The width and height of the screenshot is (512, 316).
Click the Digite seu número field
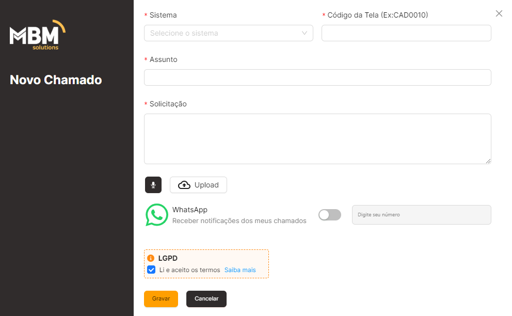point(422,215)
